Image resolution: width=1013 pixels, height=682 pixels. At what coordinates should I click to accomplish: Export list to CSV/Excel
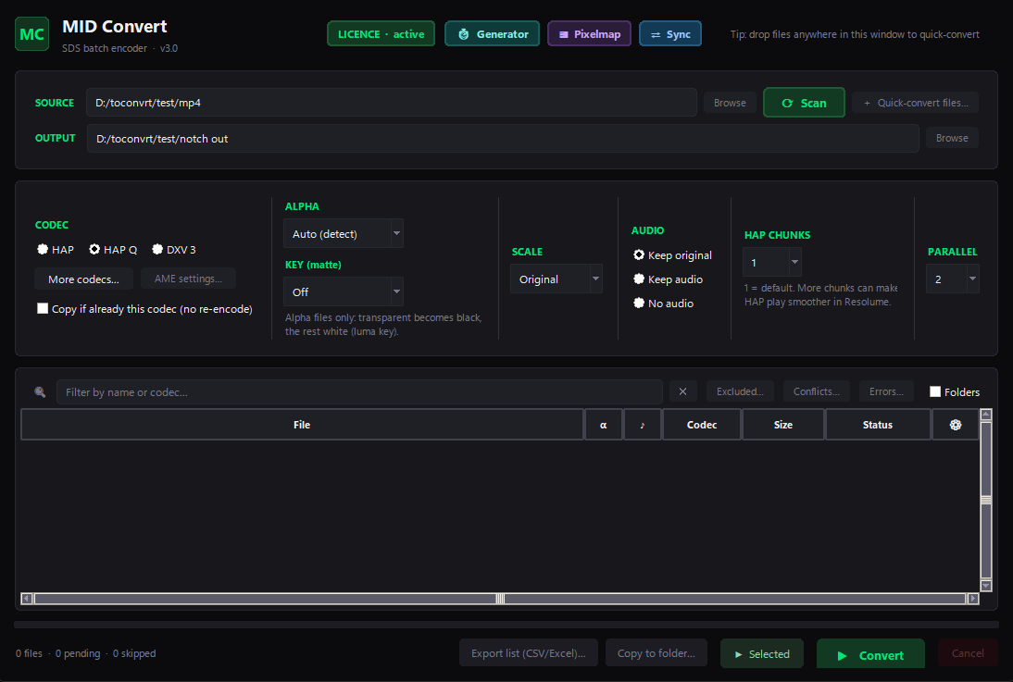point(529,653)
